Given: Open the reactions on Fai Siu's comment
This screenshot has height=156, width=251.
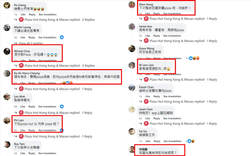Looking at the screenshot, I should click(x=191, y=141).
